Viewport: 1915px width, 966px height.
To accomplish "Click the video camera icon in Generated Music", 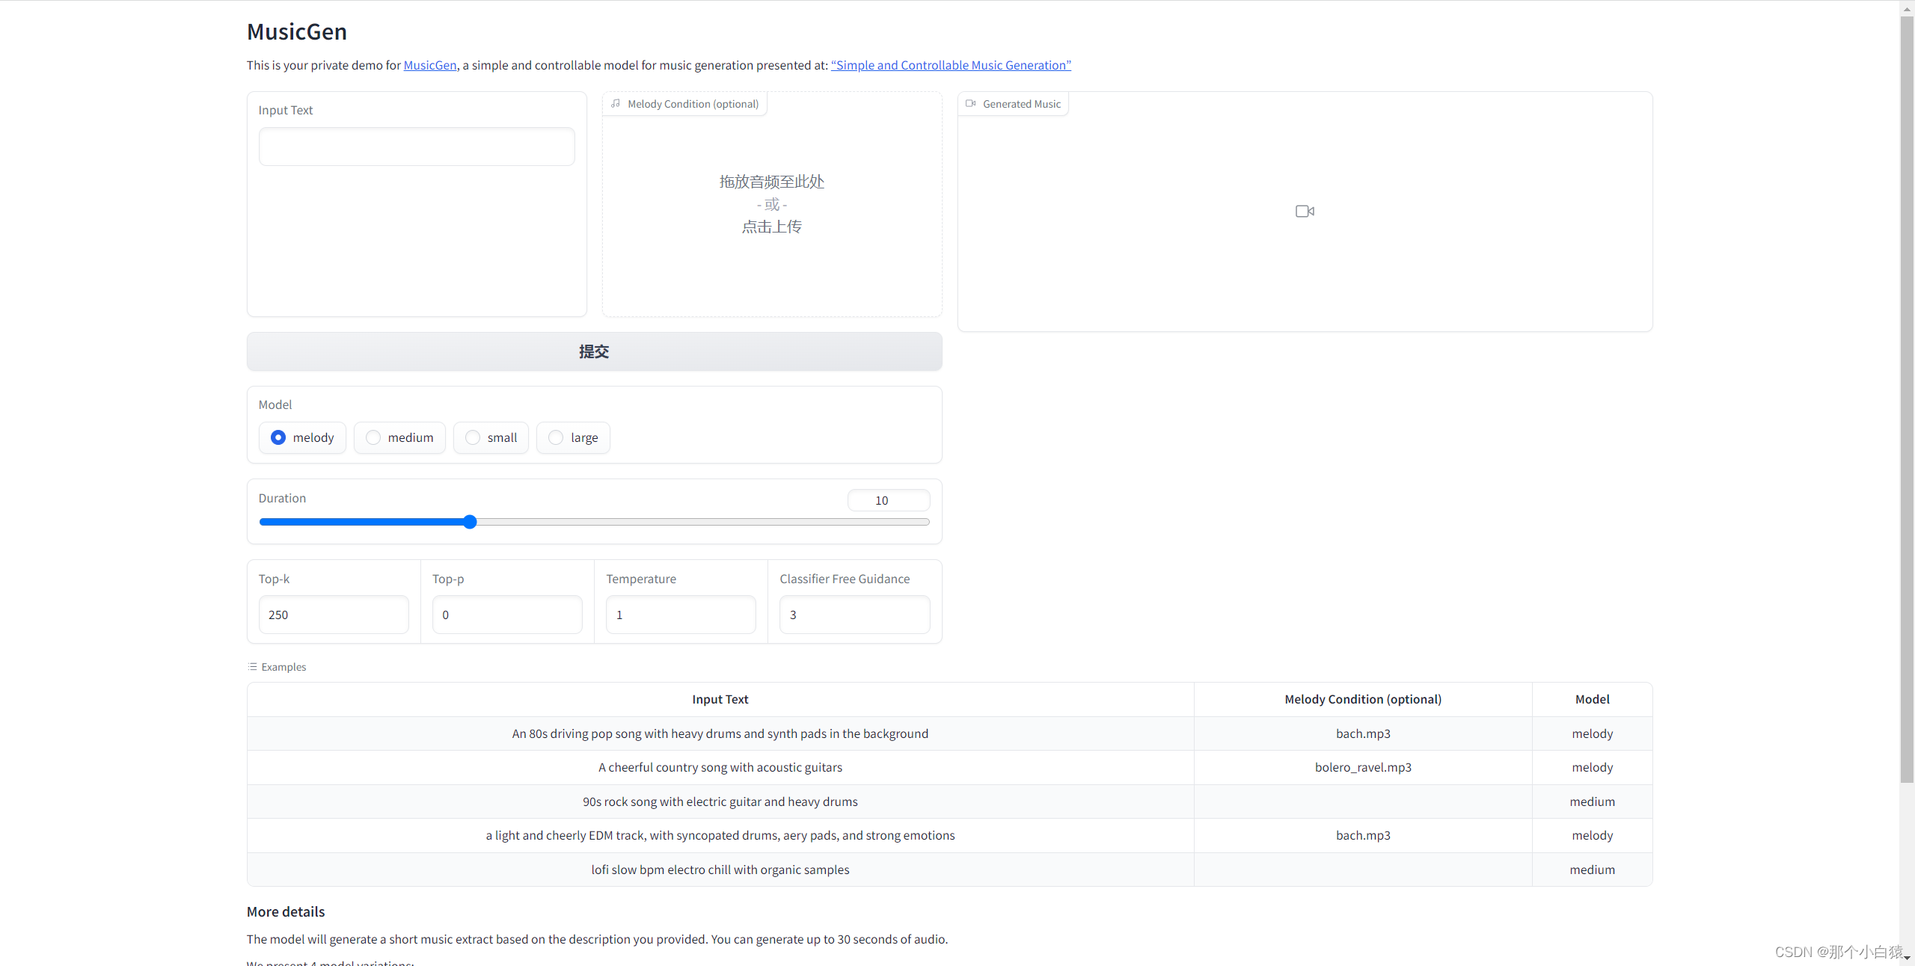I will point(1305,212).
